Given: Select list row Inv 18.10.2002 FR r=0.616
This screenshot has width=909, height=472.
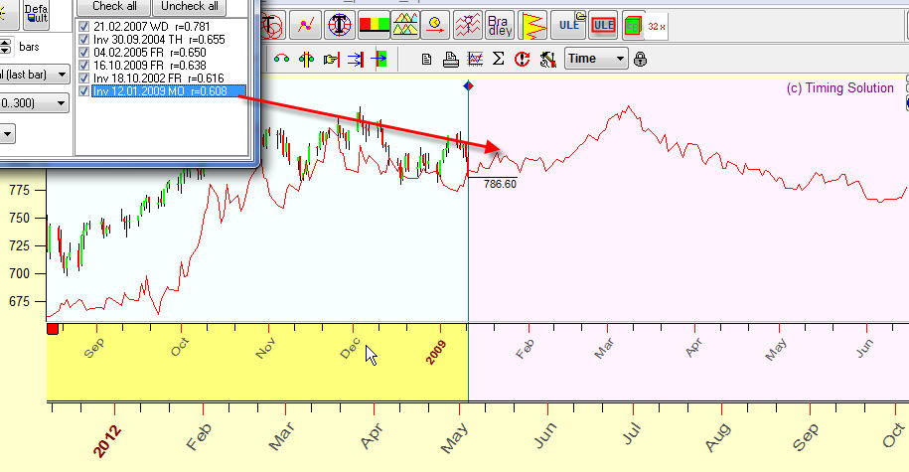Looking at the screenshot, I should click(158, 78).
